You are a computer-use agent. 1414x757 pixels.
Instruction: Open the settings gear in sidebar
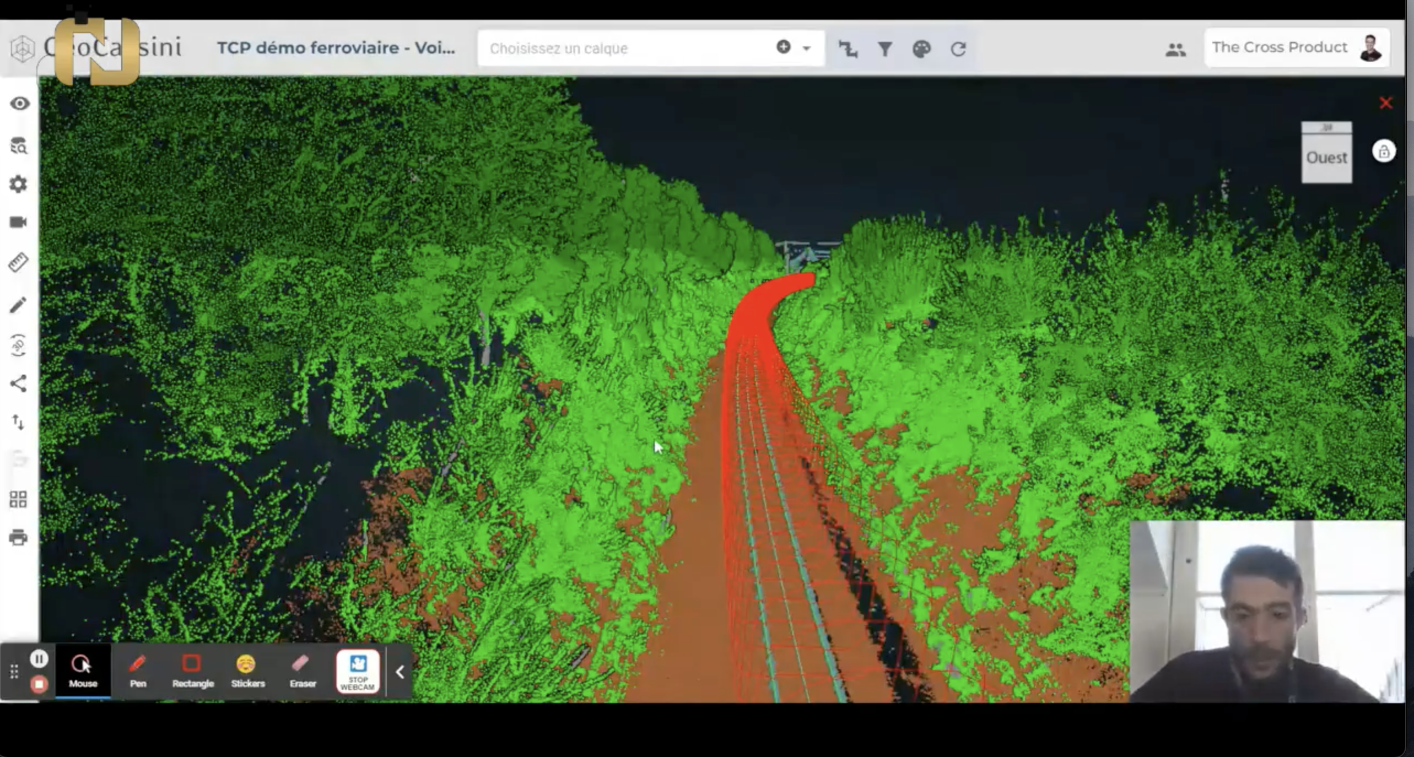18,184
